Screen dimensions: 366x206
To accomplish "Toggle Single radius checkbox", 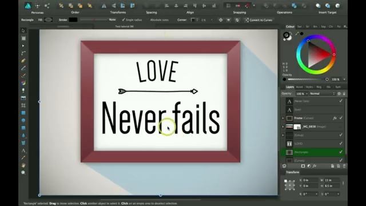I will [x=132, y=20].
